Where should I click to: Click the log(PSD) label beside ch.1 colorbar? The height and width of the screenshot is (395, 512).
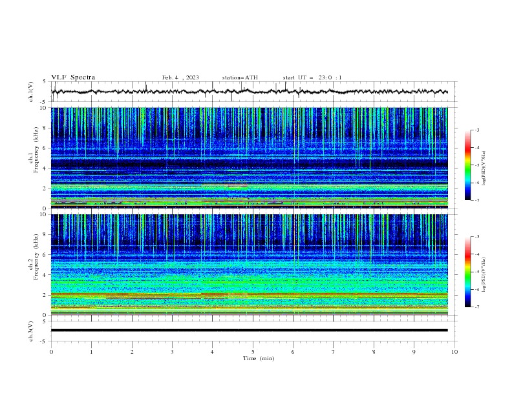pos(484,168)
